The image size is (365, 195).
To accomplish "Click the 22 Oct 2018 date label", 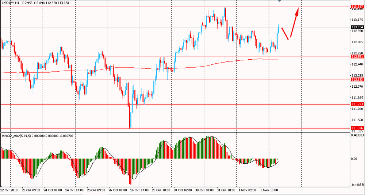I will click(9, 190).
